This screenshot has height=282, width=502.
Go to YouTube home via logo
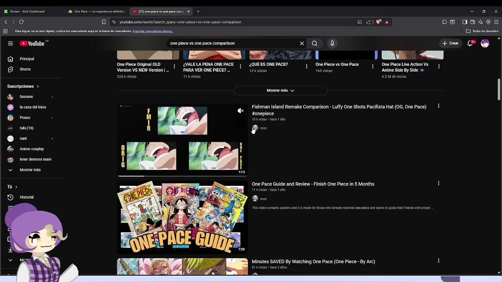click(x=32, y=43)
